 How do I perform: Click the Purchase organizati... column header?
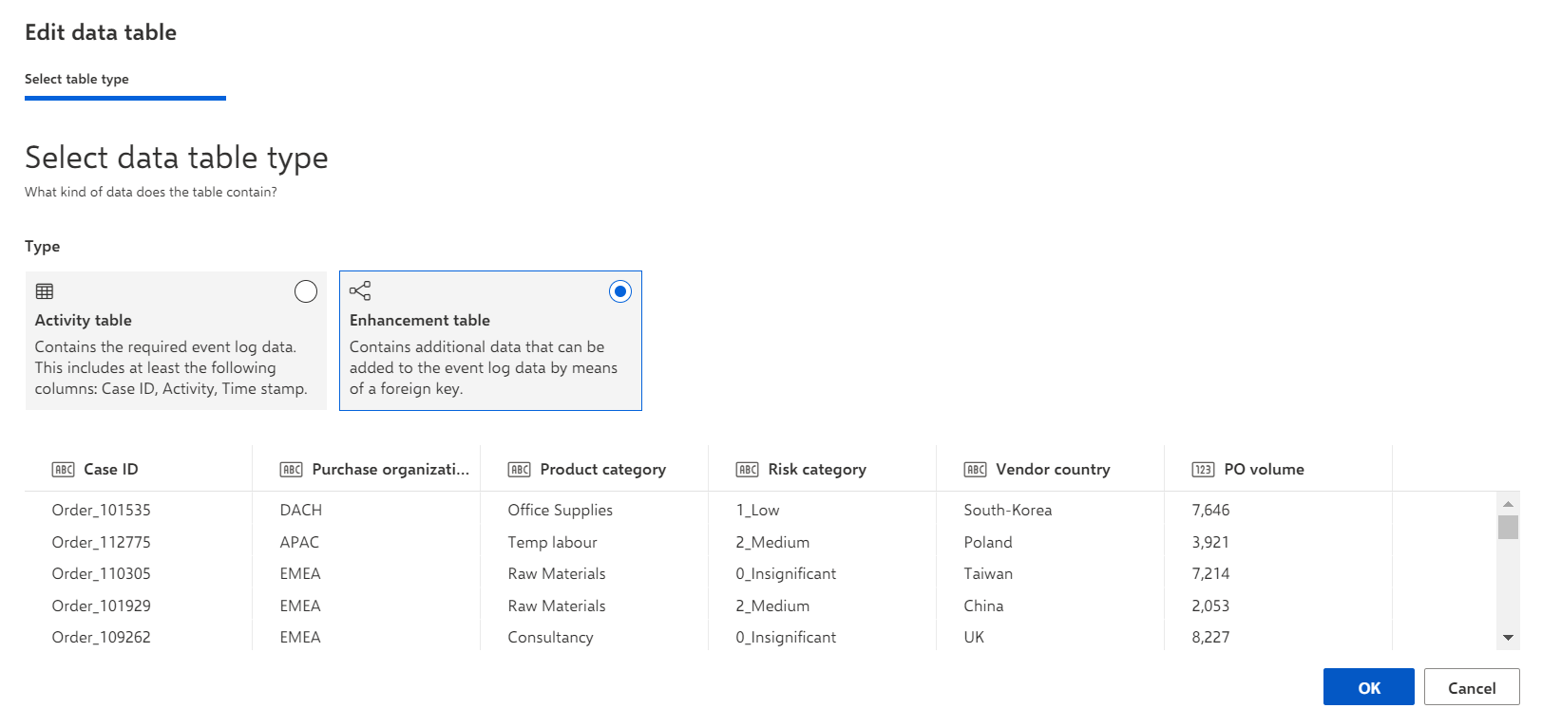click(366, 469)
